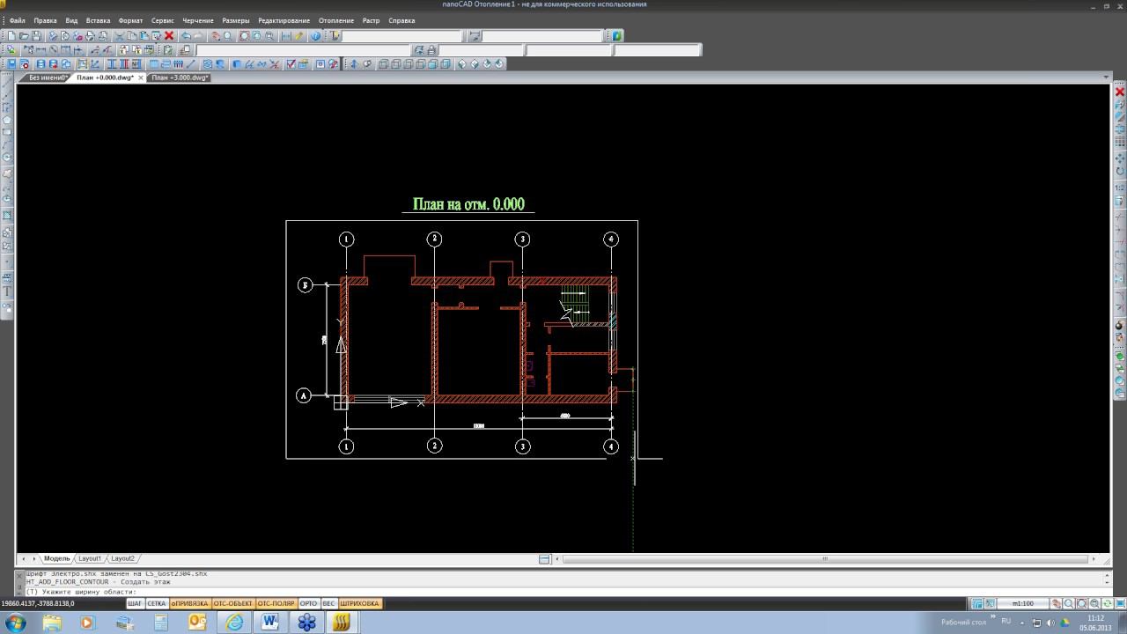Open the Отопление menu

click(x=336, y=20)
